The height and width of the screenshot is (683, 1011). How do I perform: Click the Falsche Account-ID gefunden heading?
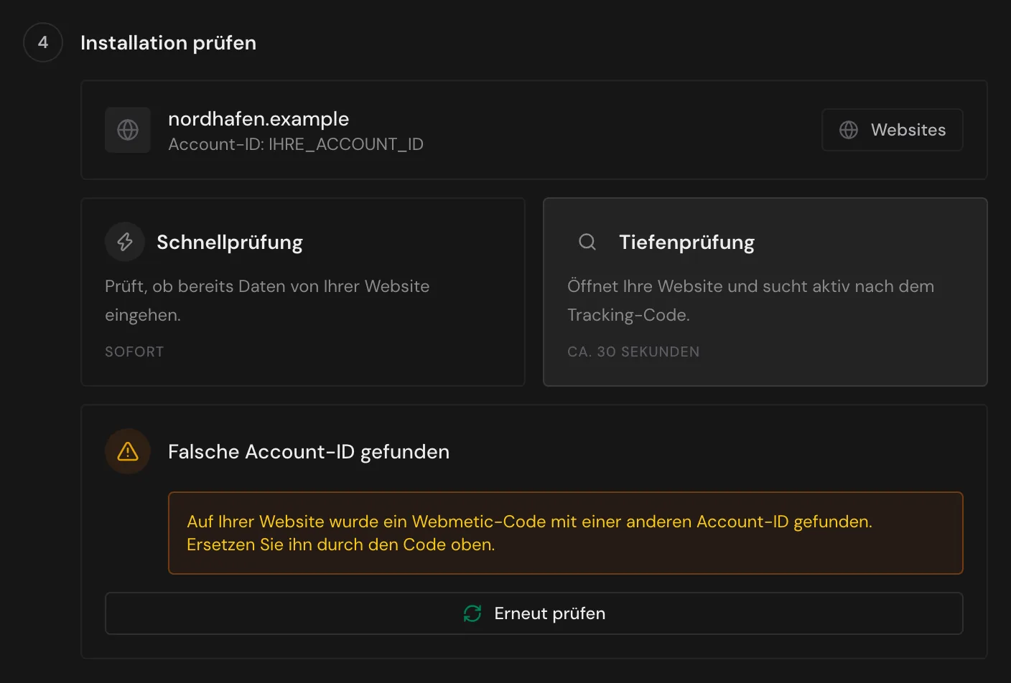click(309, 451)
